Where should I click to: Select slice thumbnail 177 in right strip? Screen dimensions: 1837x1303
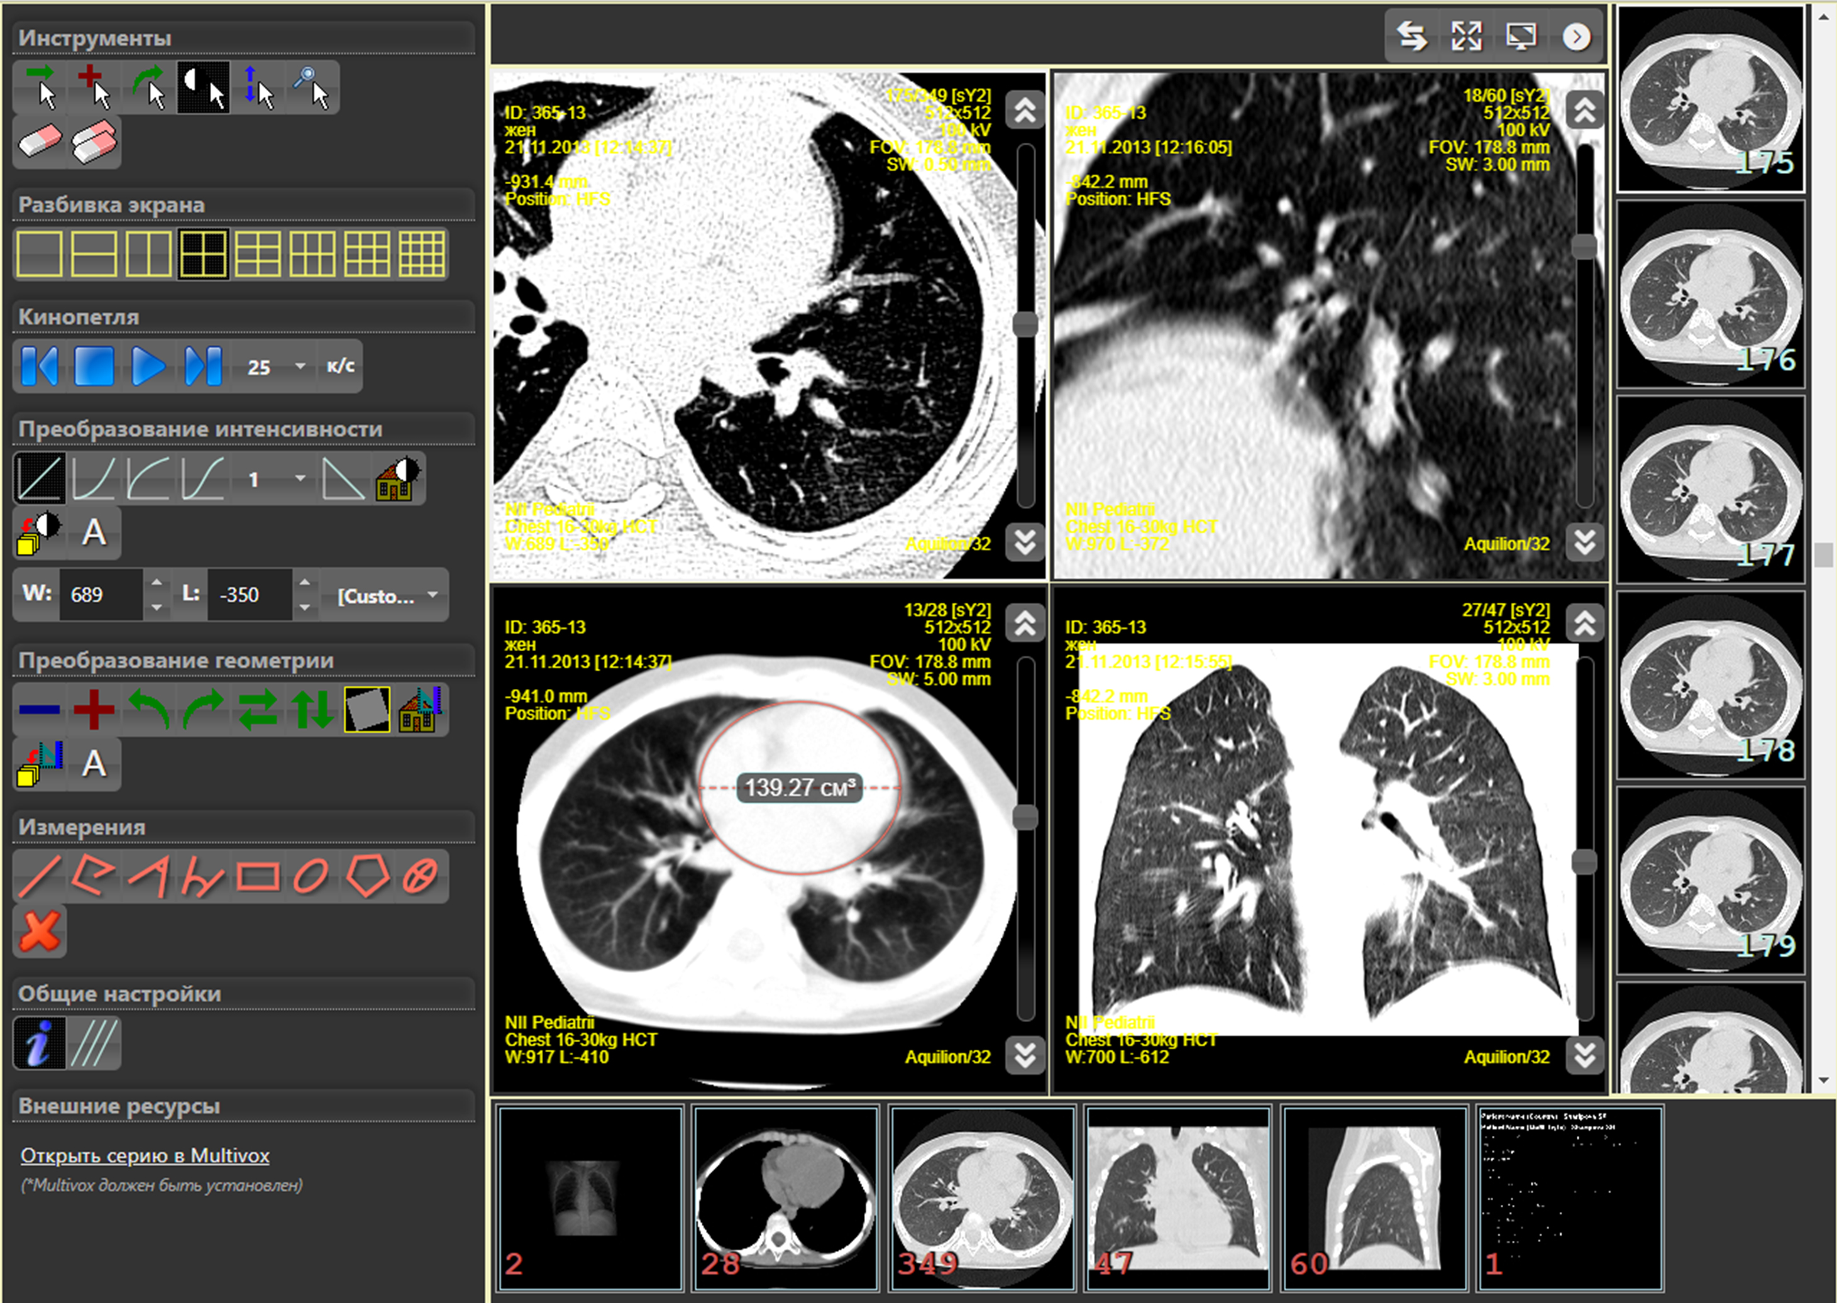click(x=1710, y=488)
